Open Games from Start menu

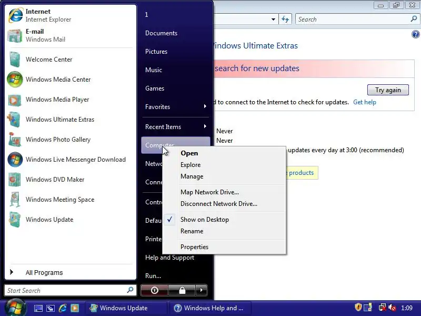155,88
